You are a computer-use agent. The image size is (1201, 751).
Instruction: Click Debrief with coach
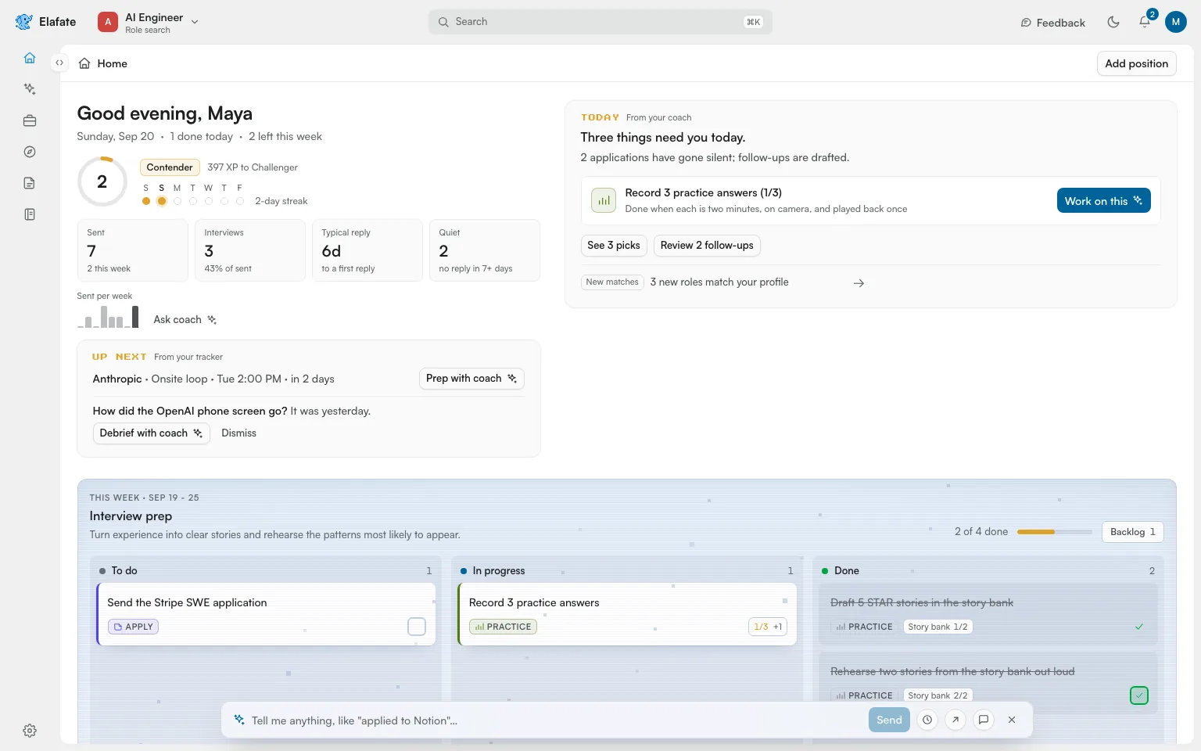(151, 433)
